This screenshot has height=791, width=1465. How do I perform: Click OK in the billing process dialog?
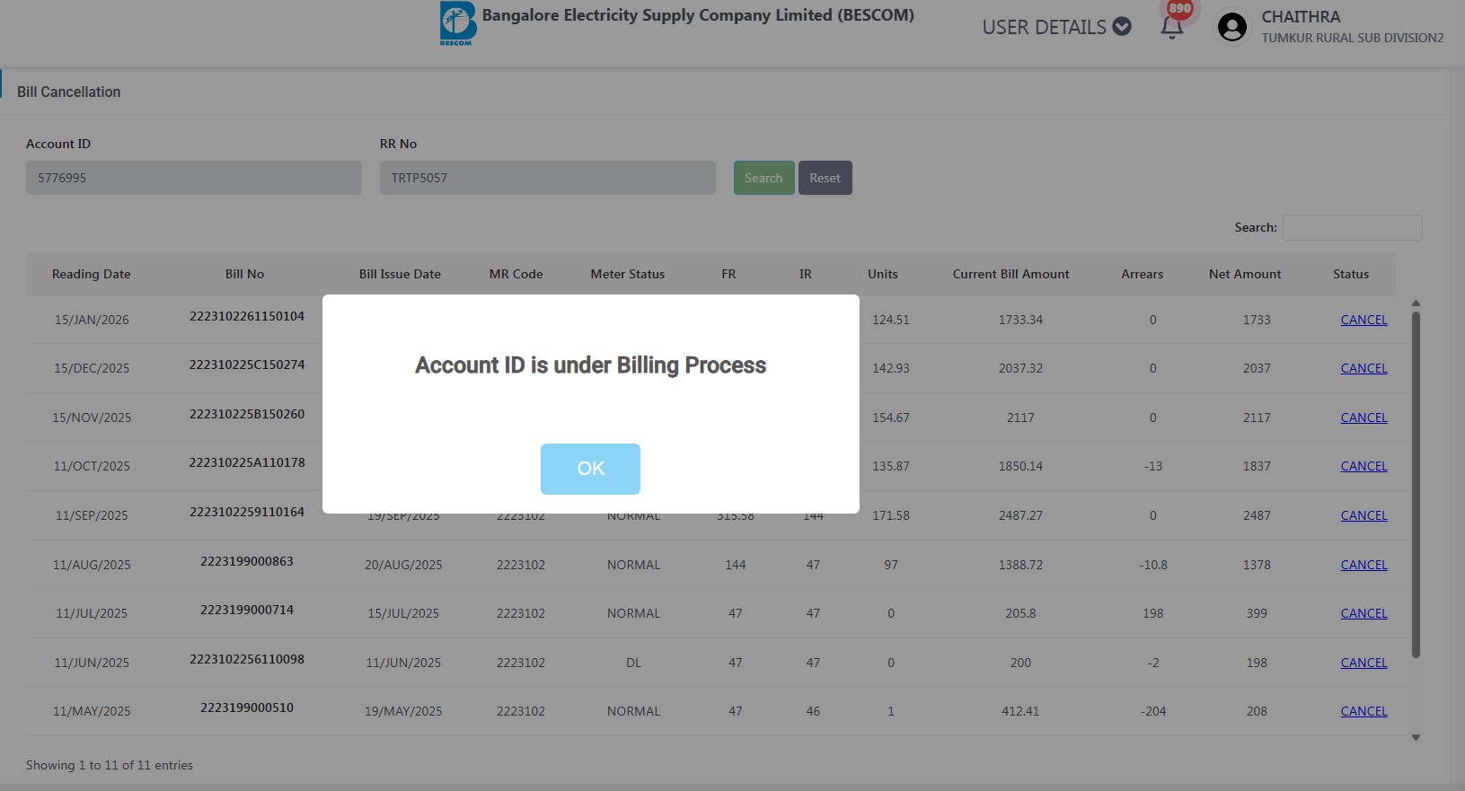[x=590, y=469]
